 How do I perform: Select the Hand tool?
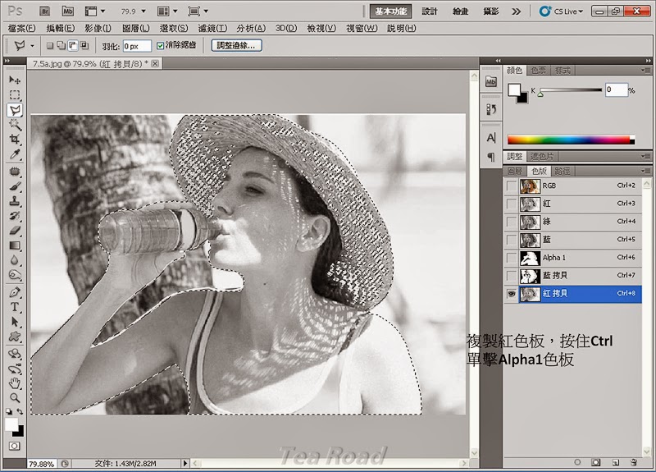click(15, 383)
